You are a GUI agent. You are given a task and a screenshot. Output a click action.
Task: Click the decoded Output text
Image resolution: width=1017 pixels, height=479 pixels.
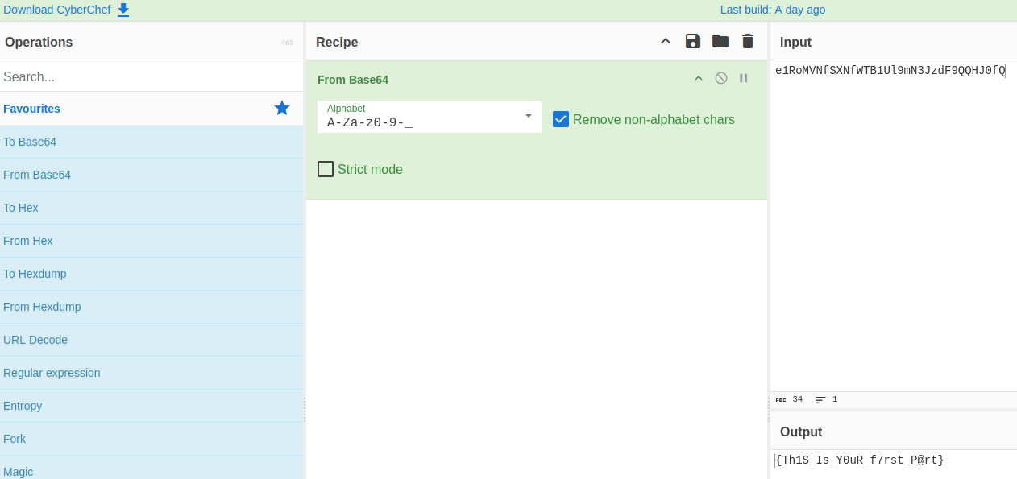pyautogui.click(x=860, y=460)
